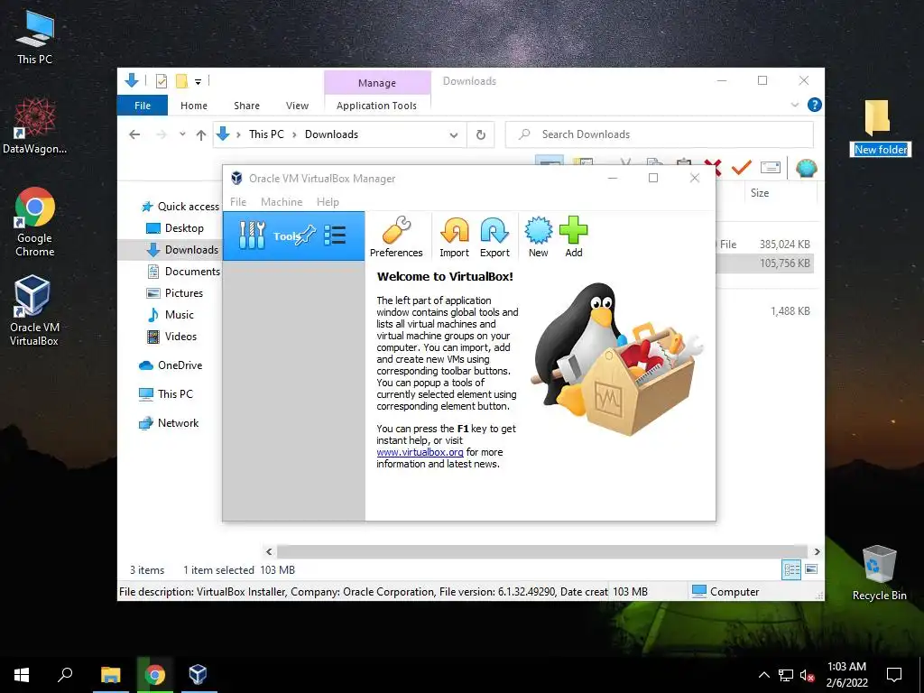Select OneDrive in navigation pane
This screenshot has width=924, height=693.
171,365
